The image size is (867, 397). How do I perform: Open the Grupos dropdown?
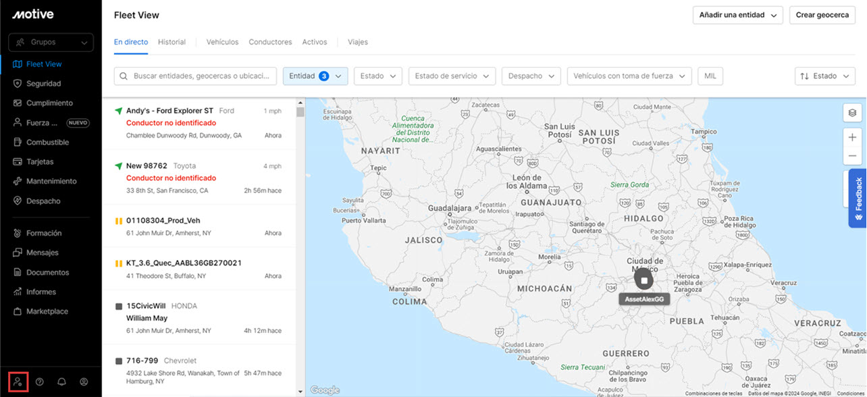pyautogui.click(x=51, y=42)
